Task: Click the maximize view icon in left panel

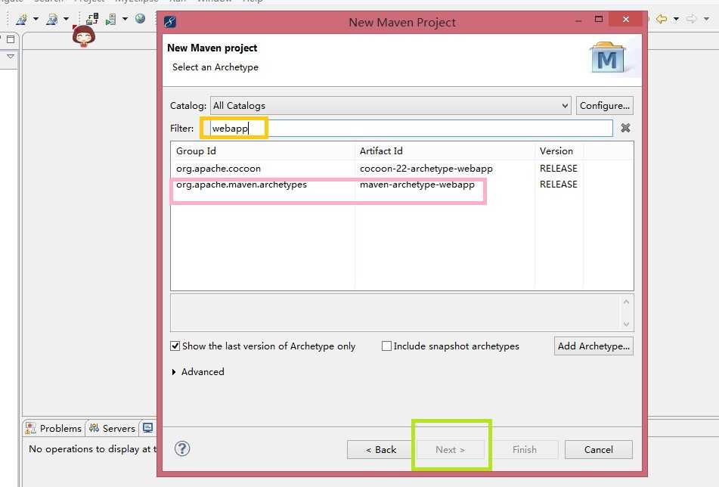Action: point(11,39)
